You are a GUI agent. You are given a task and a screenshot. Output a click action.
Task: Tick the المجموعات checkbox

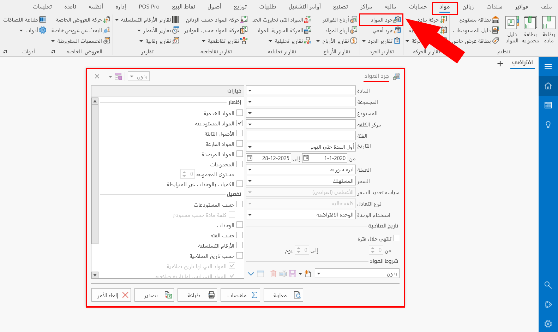point(240,164)
